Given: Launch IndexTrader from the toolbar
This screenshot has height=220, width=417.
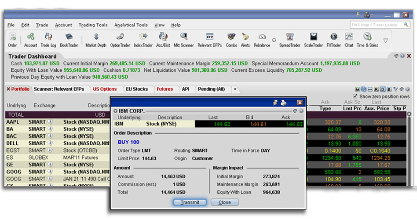Looking at the screenshot, I should coord(143,40).
